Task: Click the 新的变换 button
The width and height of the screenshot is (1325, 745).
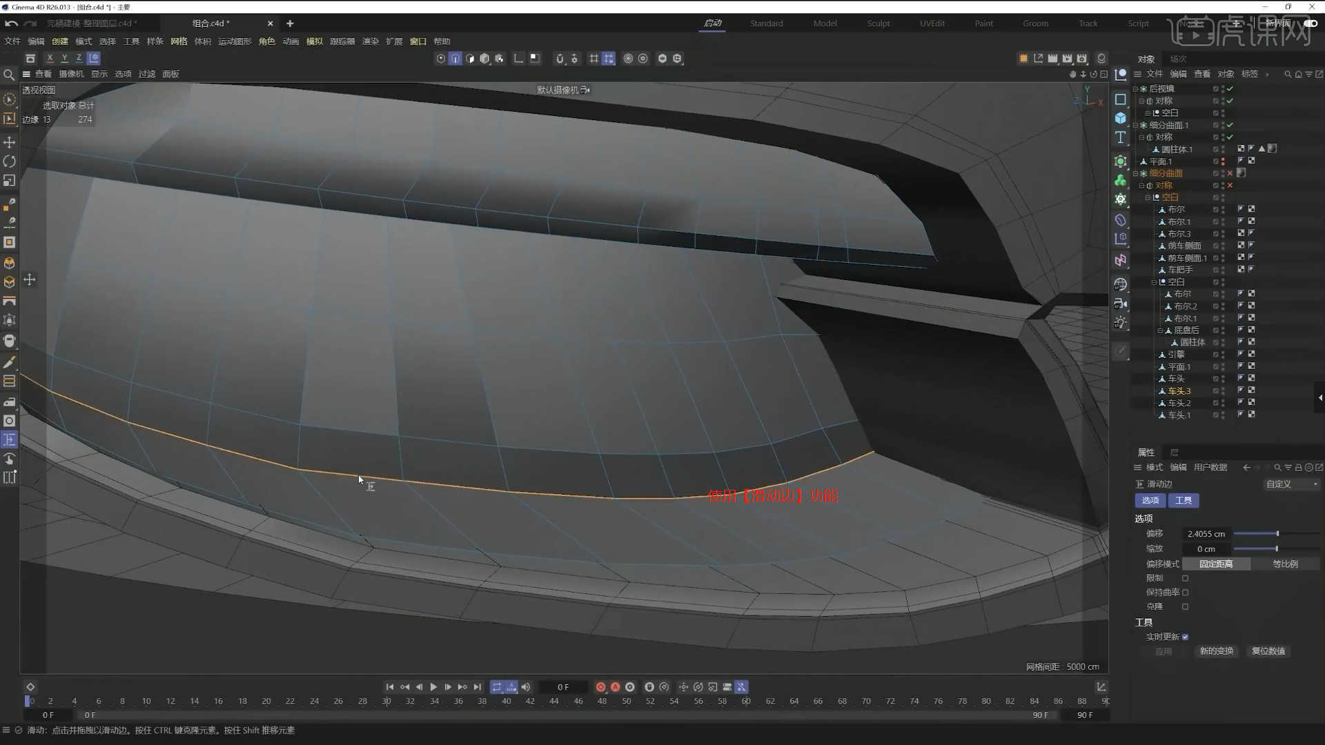Action: (1217, 651)
